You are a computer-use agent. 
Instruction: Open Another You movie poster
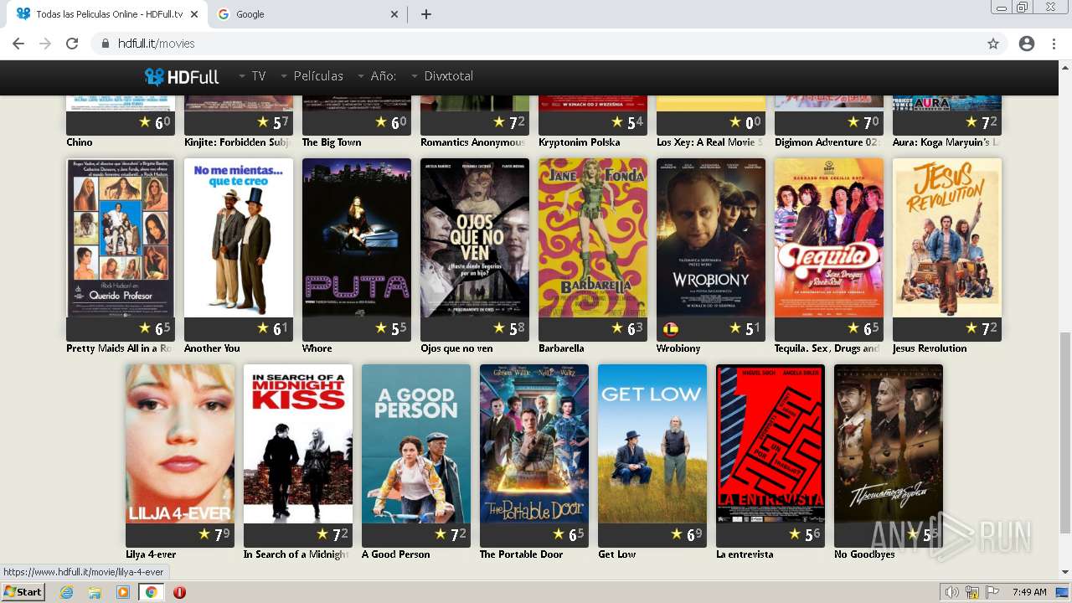239,238
